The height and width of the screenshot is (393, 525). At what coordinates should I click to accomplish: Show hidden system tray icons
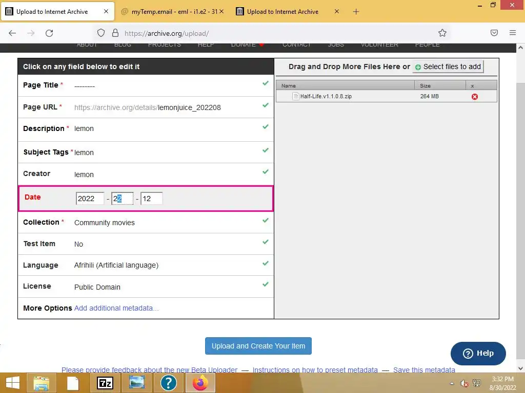tap(452, 383)
